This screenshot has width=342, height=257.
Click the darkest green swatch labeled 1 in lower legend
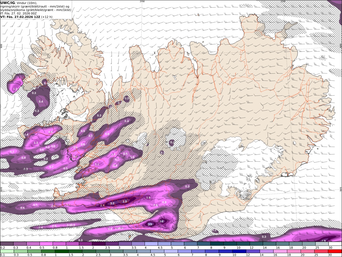[61, 251]
